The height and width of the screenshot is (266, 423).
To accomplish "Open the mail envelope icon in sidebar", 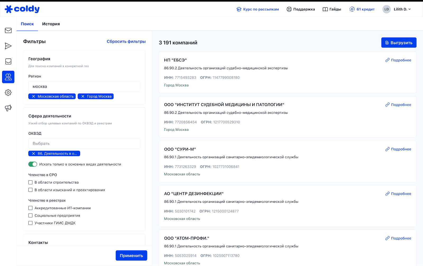I will (x=8, y=30).
